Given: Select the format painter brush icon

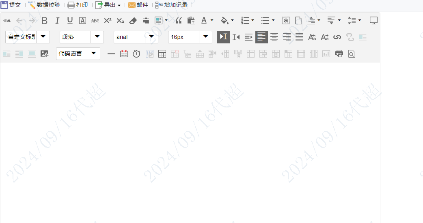Looking at the screenshot, I should 146,21.
